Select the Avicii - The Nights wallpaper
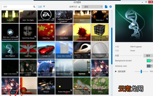 tap(28, 17)
